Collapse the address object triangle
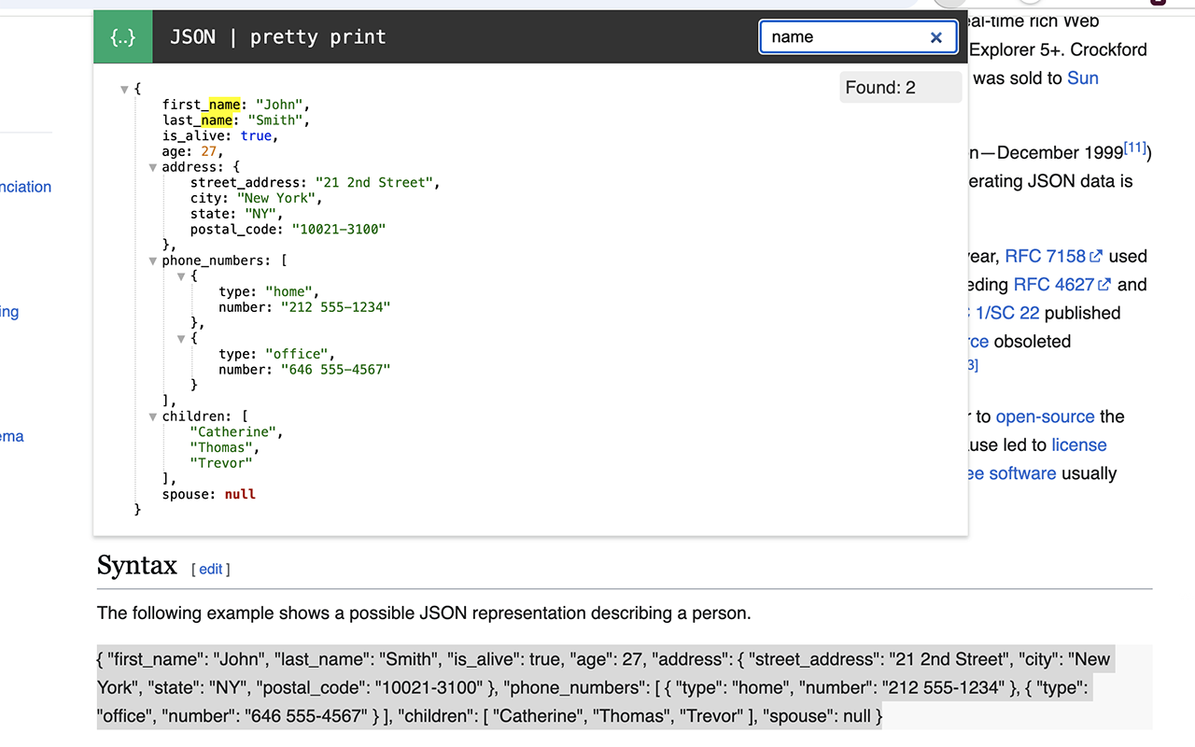 [x=153, y=168]
